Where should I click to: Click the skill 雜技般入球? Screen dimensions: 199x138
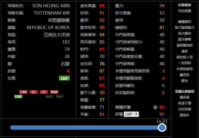pos(185,57)
